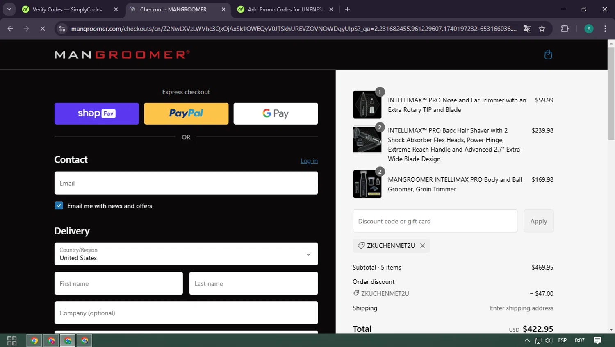Switch to Checkout - MANGROOMER tab
This screenshot has height=347, width=615.
(173, 9)
